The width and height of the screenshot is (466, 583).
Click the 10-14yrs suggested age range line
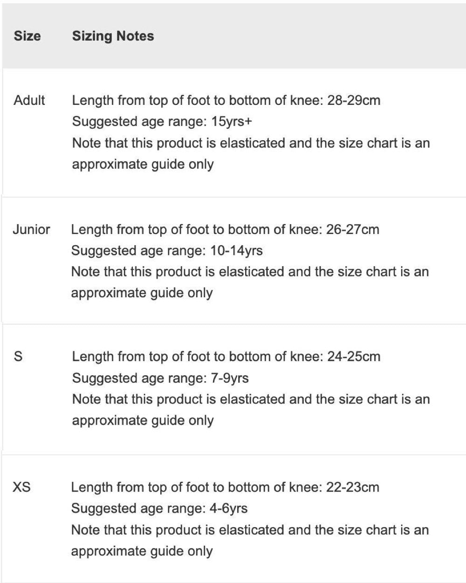(x=167, y=251)
